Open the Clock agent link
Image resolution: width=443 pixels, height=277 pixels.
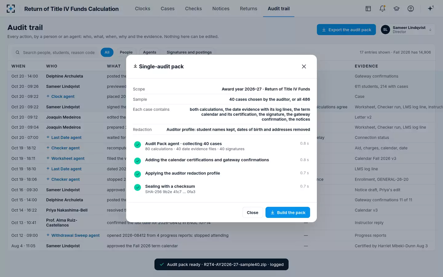click(x=63, y=96)
